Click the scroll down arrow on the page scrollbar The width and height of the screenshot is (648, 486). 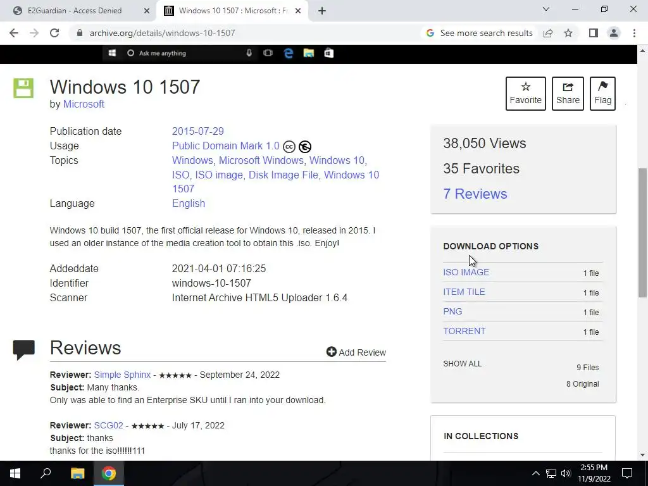point(642,455)
